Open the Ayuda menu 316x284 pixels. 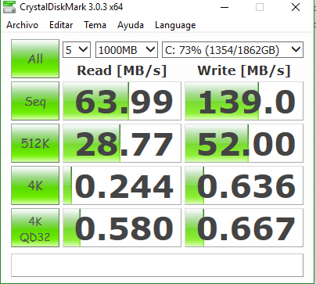131,25
